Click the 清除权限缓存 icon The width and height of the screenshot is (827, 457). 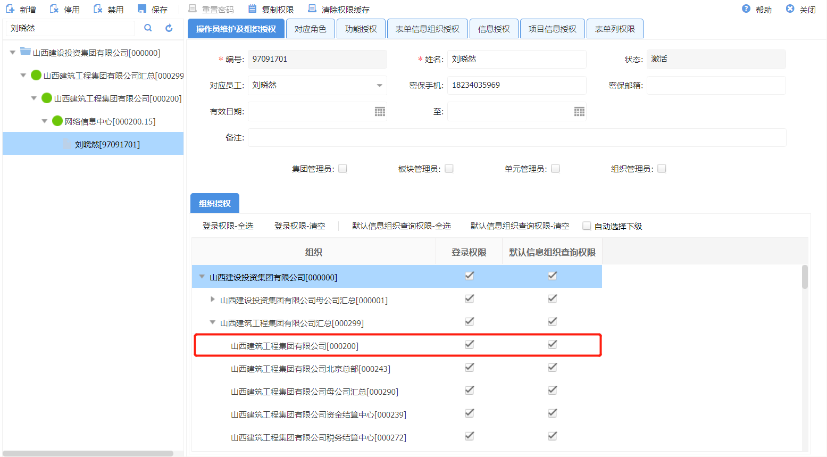312,9
